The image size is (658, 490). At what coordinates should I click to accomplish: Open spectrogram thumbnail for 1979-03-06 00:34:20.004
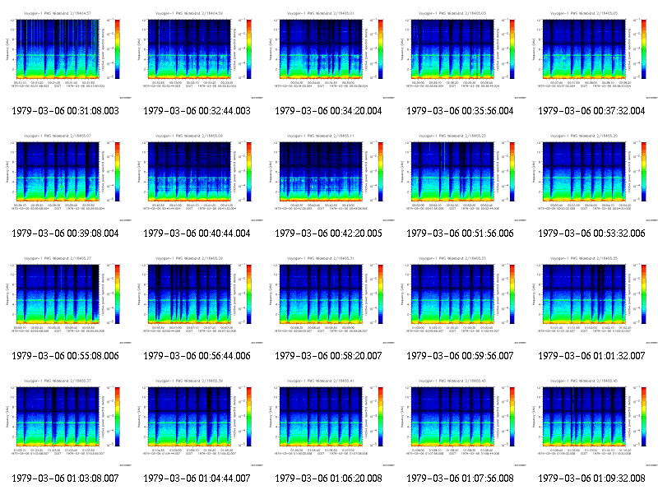click(x=329, y=54)
